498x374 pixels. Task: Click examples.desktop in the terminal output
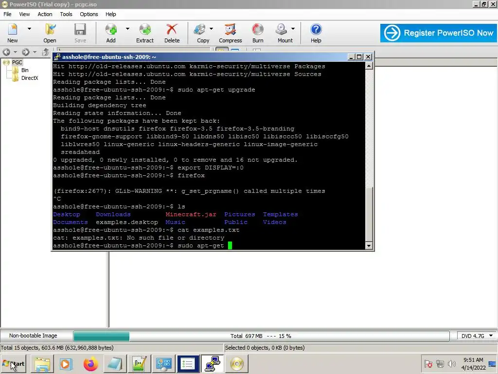click(x=127, y=222)
